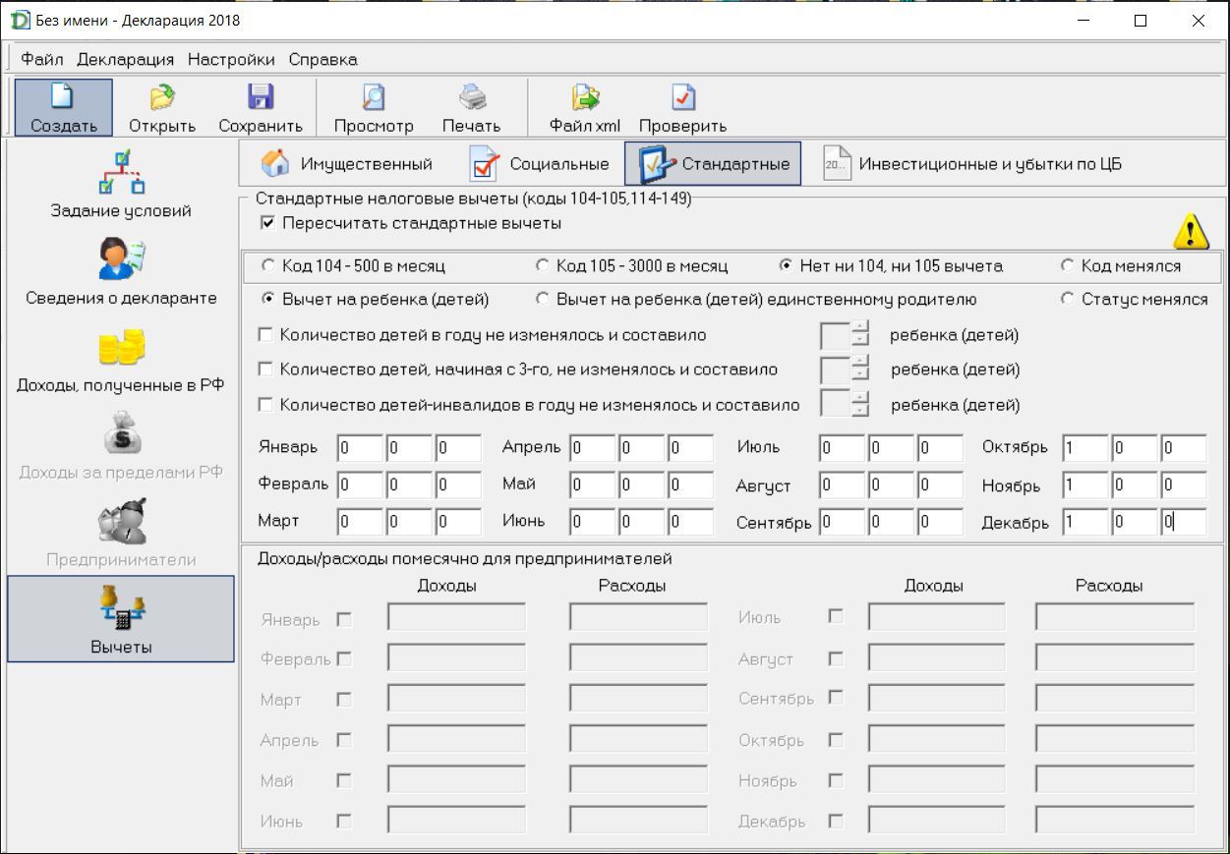Click first Апрель children count field
Viewport: 1230px width, 854px height.
[592, 448]
